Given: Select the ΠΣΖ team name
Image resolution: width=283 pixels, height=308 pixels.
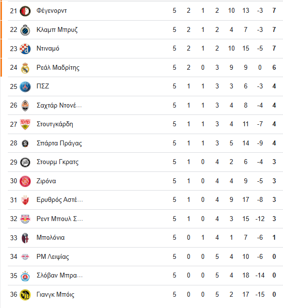Looking at the screenshot, I should (43, 86).
